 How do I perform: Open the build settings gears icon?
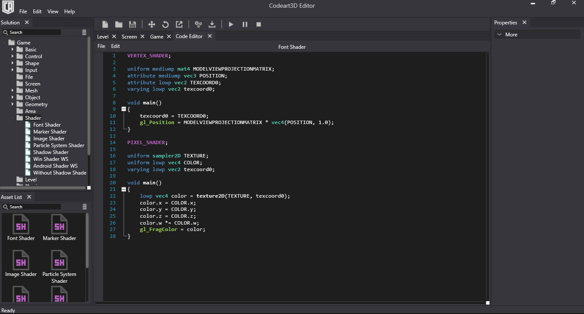[198, 24]
